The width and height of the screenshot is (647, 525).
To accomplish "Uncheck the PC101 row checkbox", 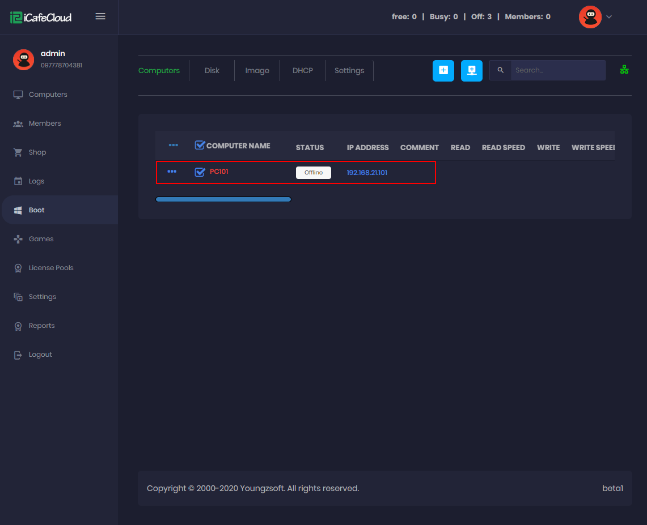I will tap(200, 172).
